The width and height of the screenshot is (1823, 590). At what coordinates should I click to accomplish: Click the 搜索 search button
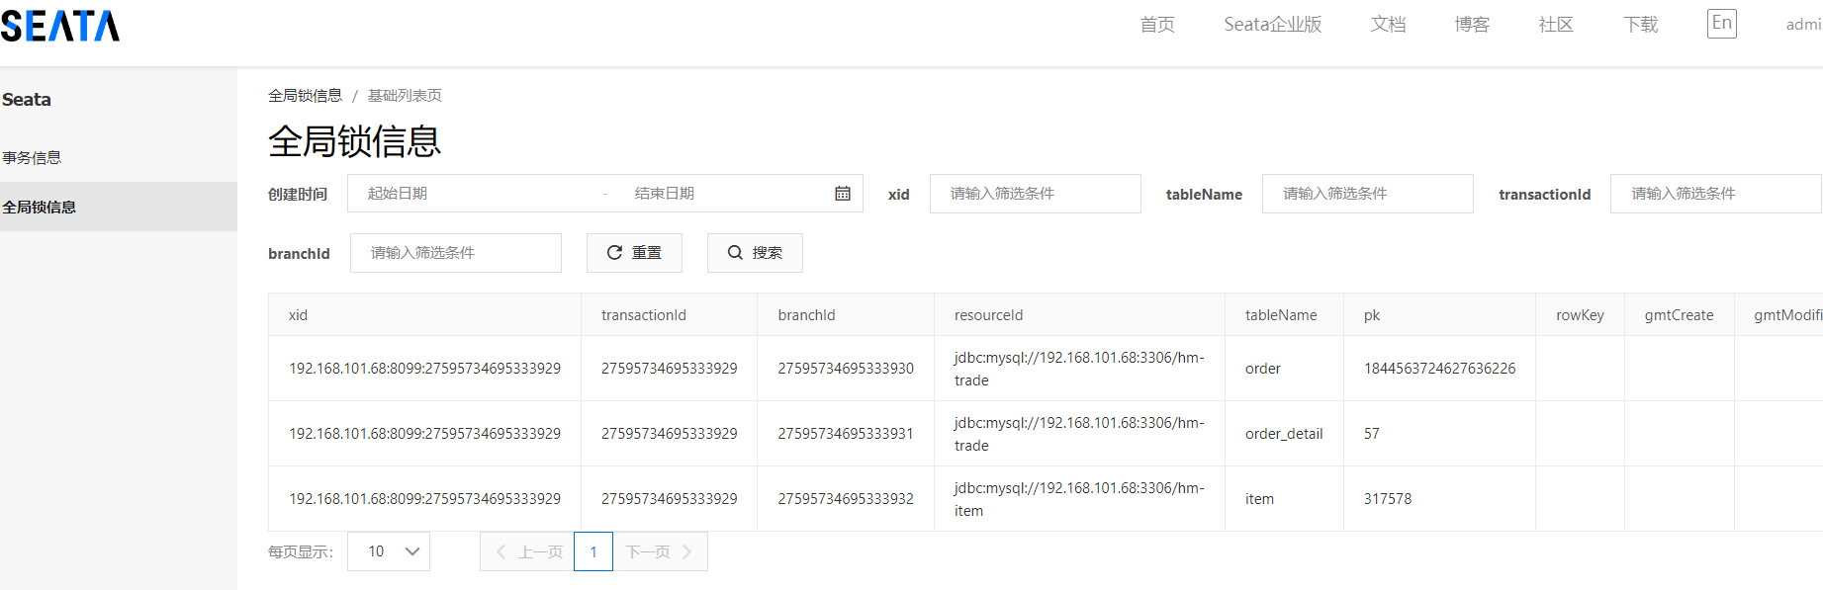coord(755,253)
